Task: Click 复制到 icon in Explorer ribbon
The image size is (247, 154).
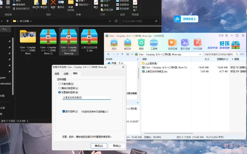Action: click(44, 3)
